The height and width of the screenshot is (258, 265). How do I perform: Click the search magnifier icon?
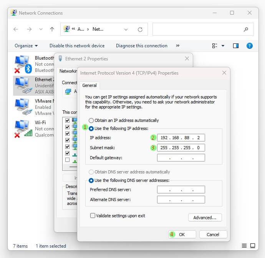coord(246,29)
